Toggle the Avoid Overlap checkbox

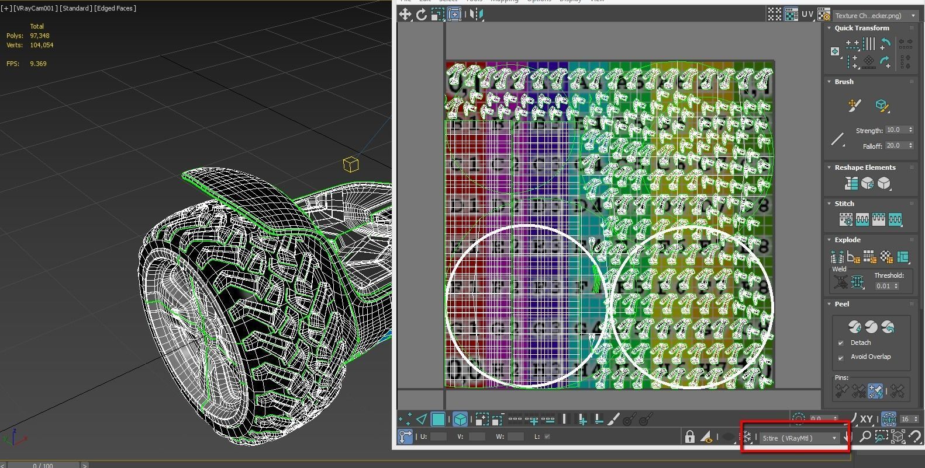[x=841, y=357]
